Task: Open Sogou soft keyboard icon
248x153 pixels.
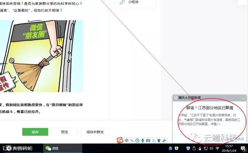Action: (148, 141)
